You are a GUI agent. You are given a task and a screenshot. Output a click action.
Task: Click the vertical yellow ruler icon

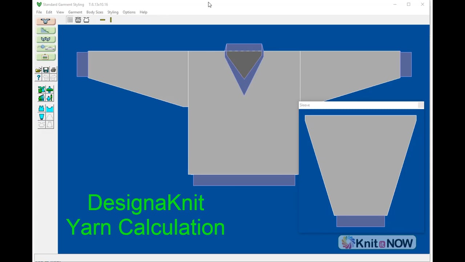tap(111, 20)
